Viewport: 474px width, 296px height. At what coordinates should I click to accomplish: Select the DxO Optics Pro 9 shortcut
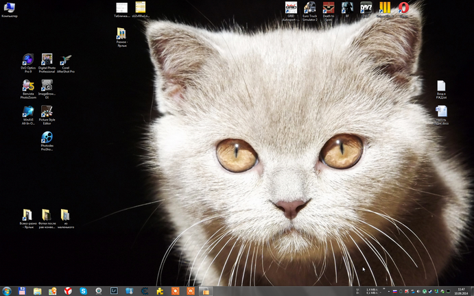pyautogui.click(x=28, y=63)
